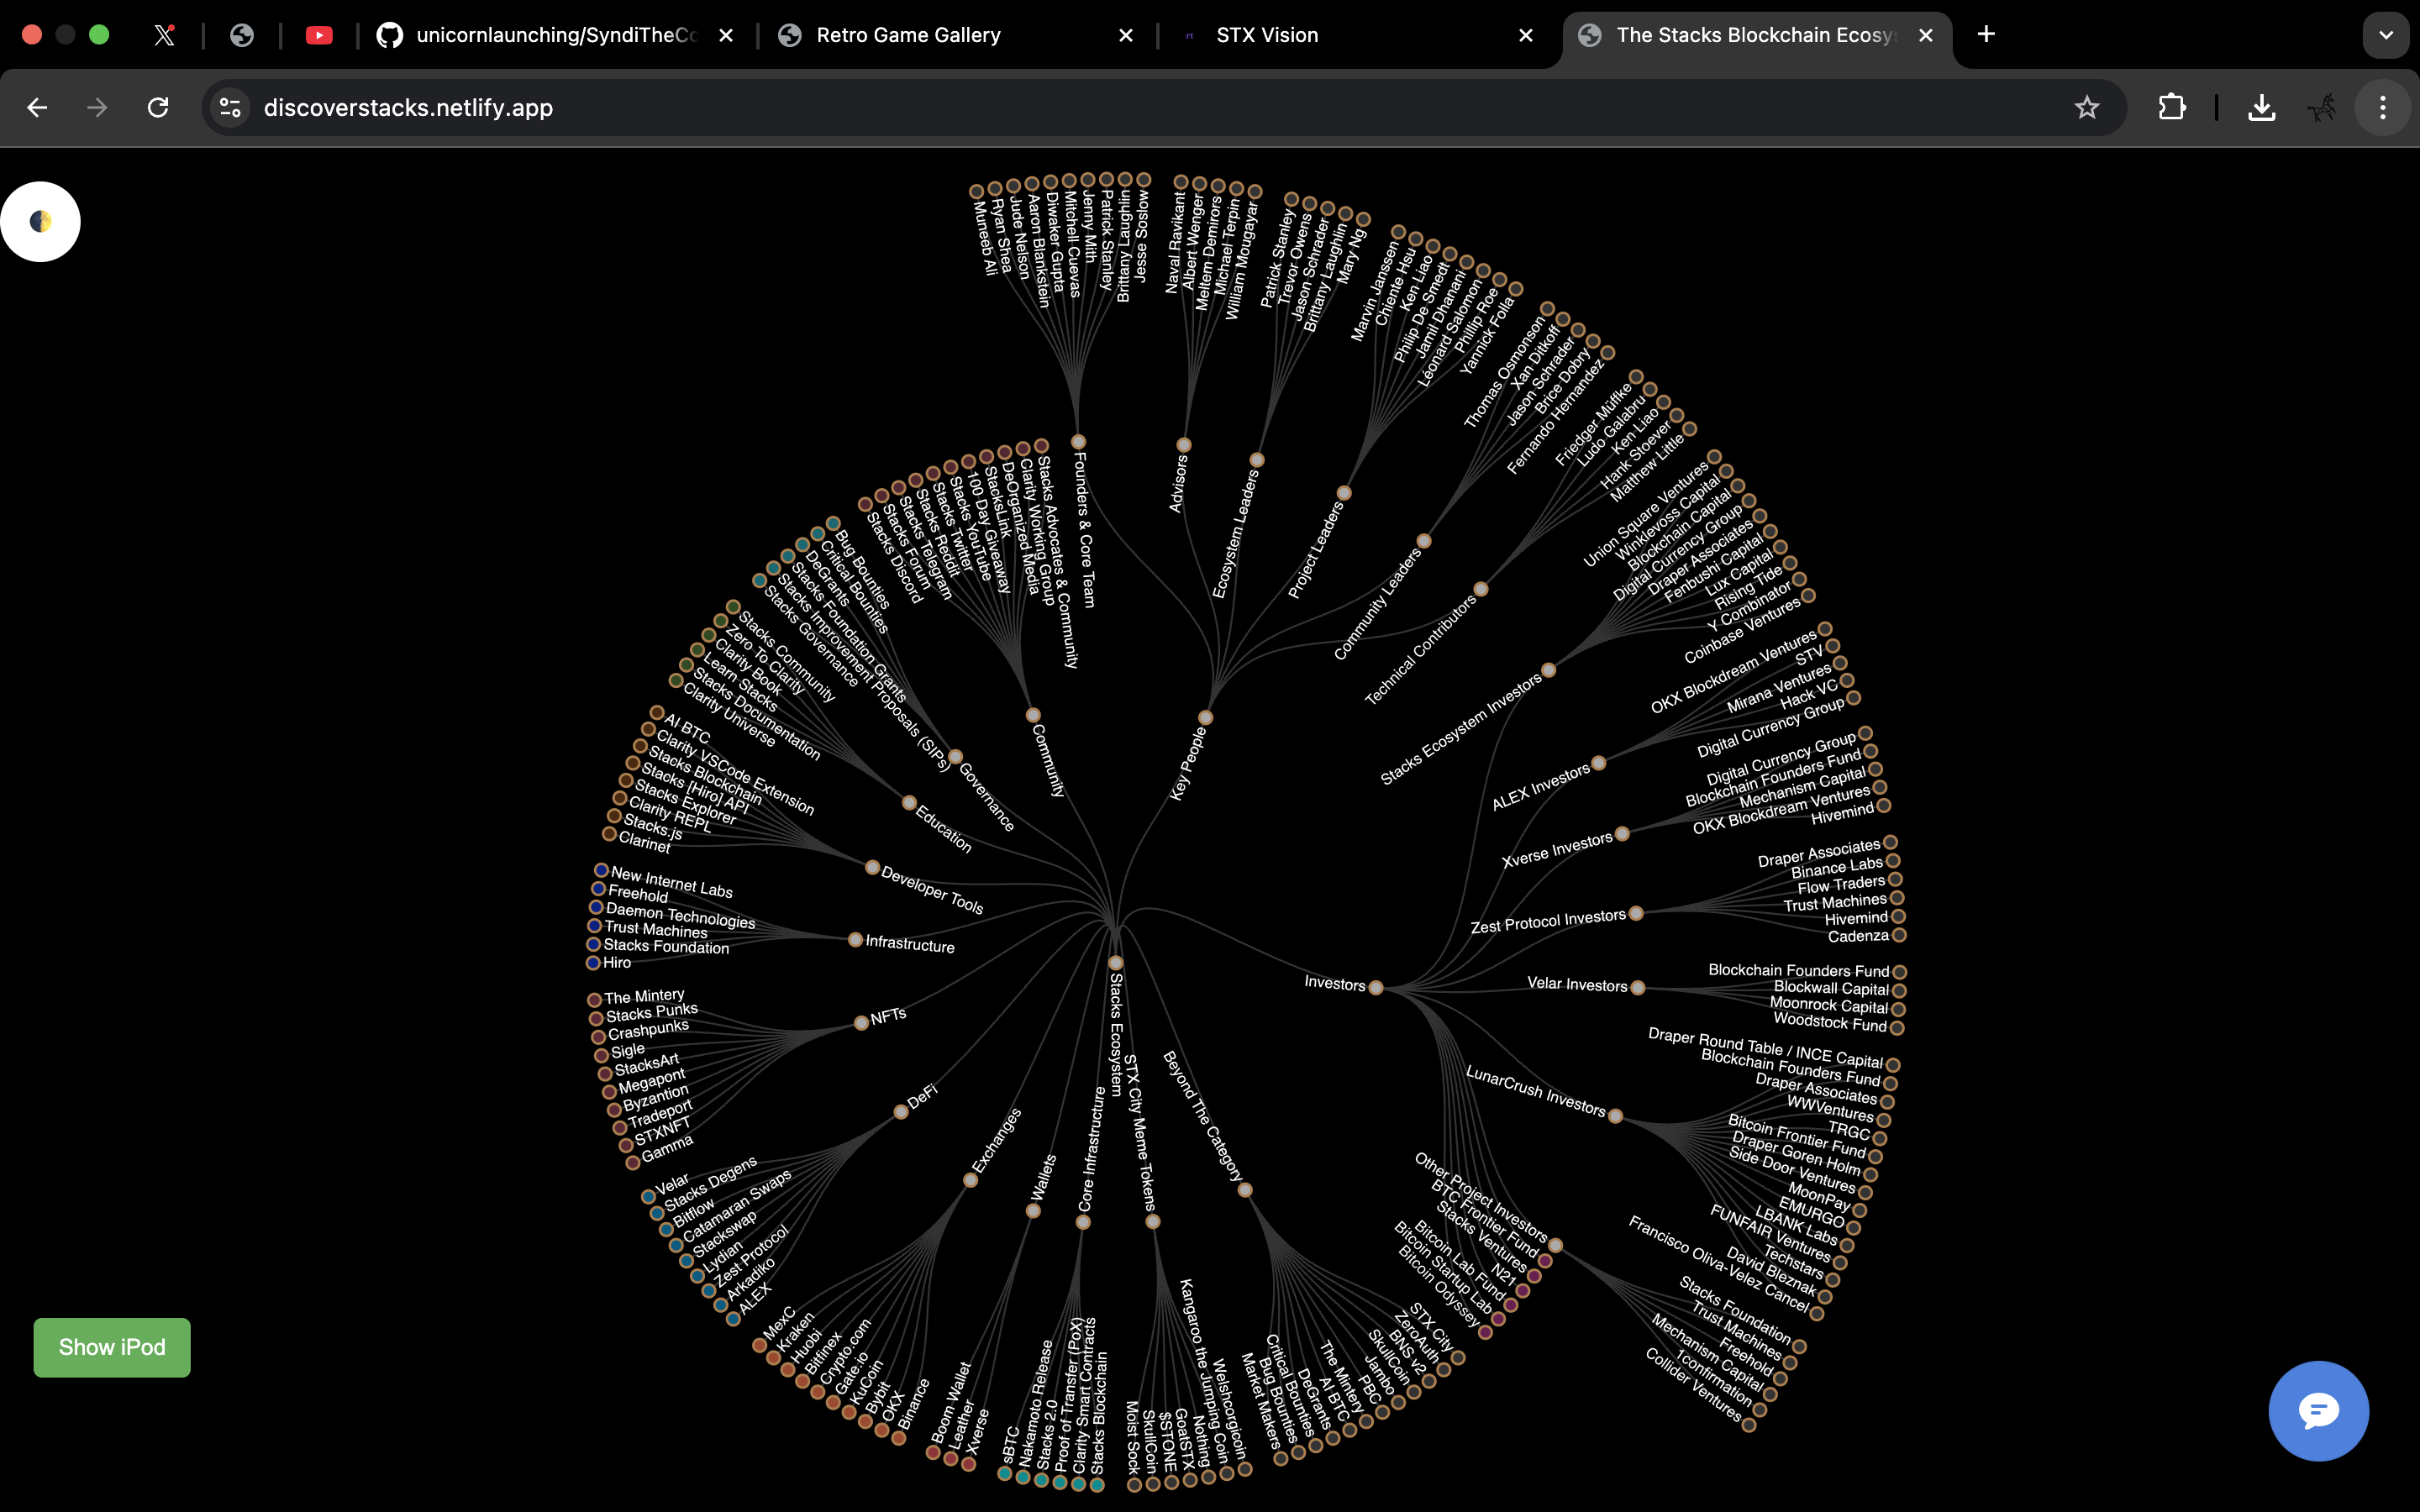Expand the NFTs category node
Screen dimensions: 2420x1512
click(x=862, y=1022)
